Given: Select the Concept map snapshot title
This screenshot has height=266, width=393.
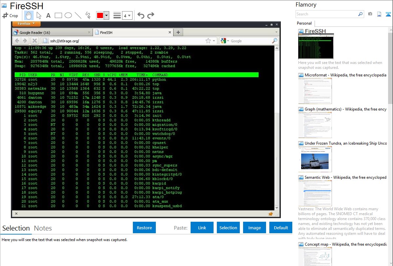Looking at the screenshot, I should pos(346,244).
